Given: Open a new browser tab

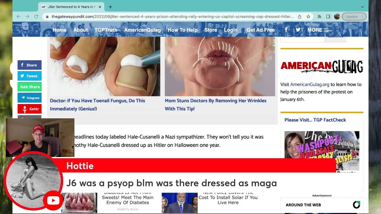Looking at the screenshot, I should [x=110, y=7].
